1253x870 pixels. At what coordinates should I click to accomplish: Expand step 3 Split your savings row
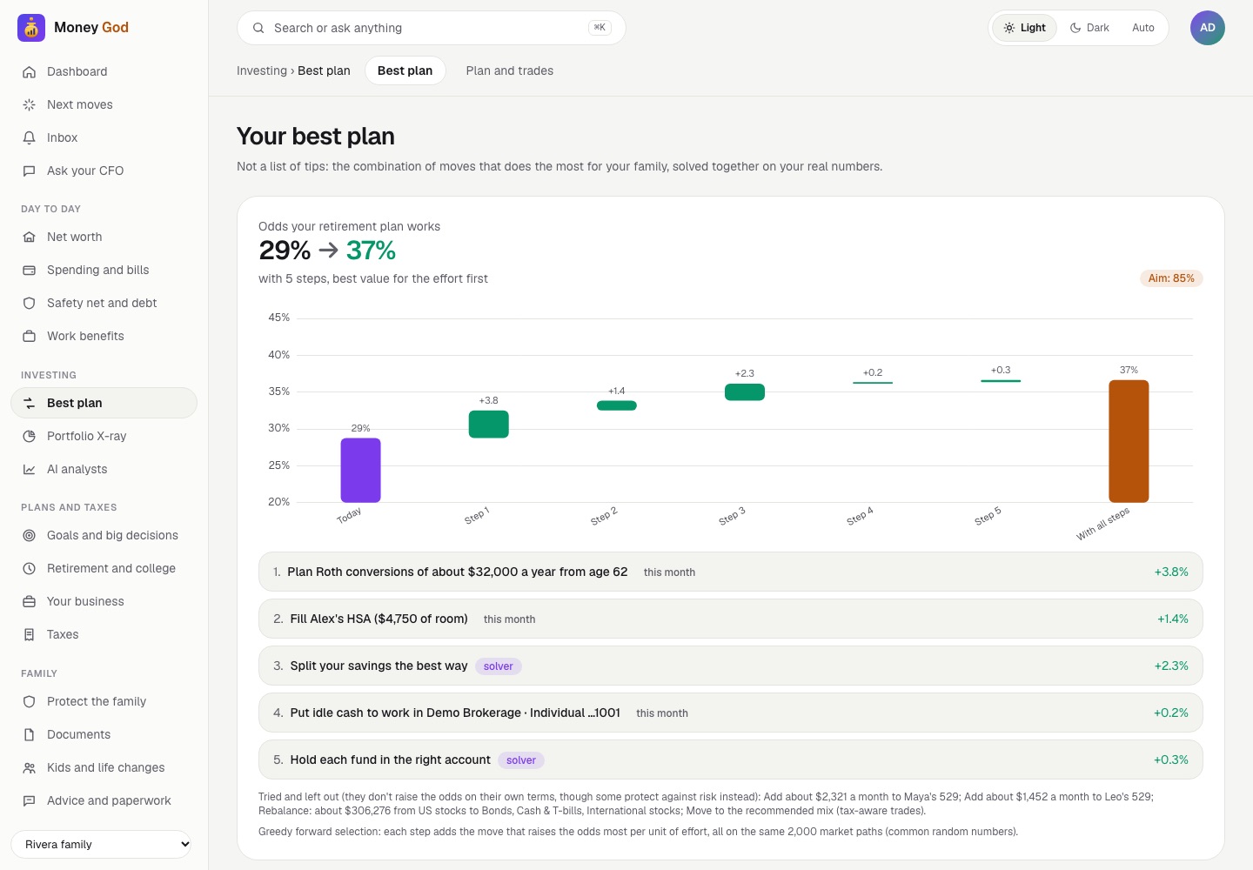[731, 666]
